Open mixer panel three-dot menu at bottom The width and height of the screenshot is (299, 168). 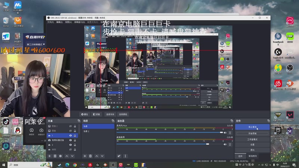pyautogui.click(x=125, y=156)
